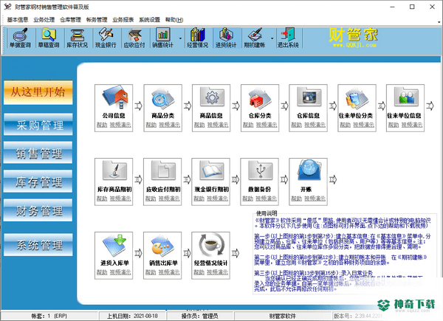443x321 pixels.
Task: Open the 帮助(H) menu
Action: (174, 19)
